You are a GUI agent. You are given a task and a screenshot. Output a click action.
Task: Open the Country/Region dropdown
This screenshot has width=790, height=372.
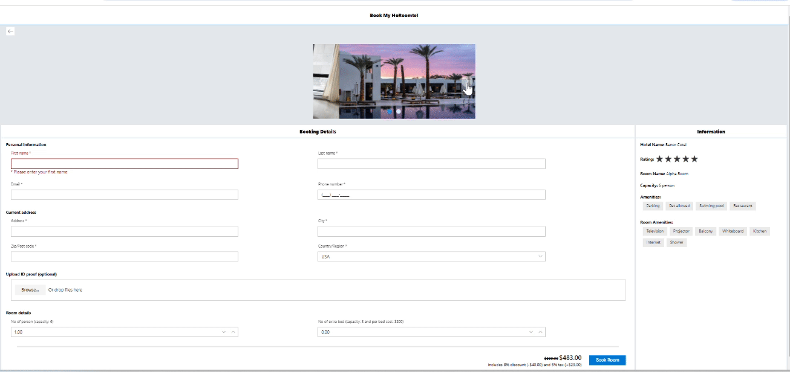[x=431, y=257]
